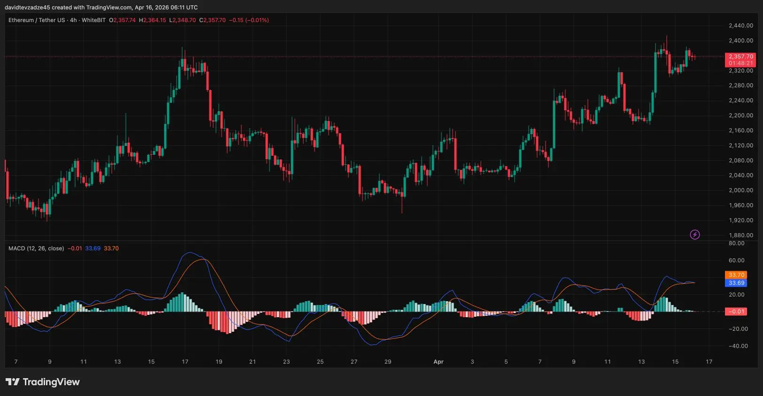Click the MACD (12, 26, close) indicator label
The height and width of the screenshot is (396, 763).
click(x=36, y=248)
